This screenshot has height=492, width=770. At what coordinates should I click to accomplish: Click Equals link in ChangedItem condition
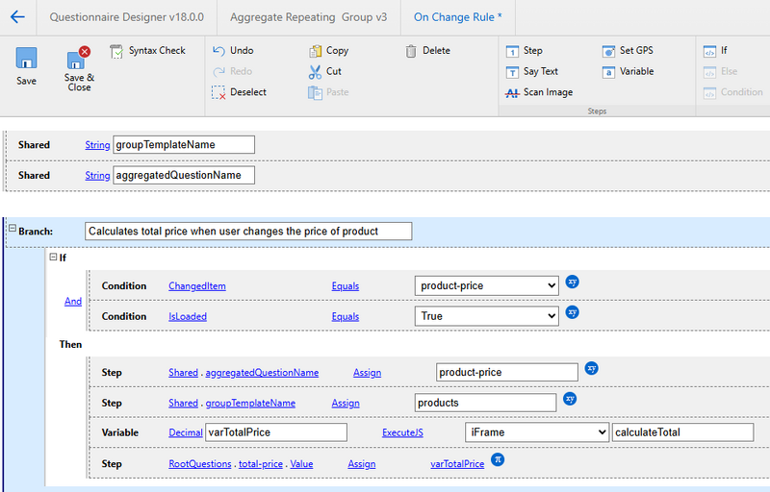click(346, 286)
